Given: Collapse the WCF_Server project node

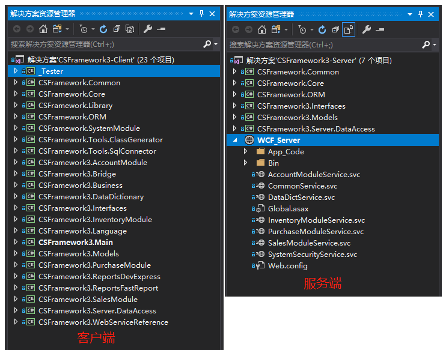Looking at the screenshot, I should click(x=234, y=140).
